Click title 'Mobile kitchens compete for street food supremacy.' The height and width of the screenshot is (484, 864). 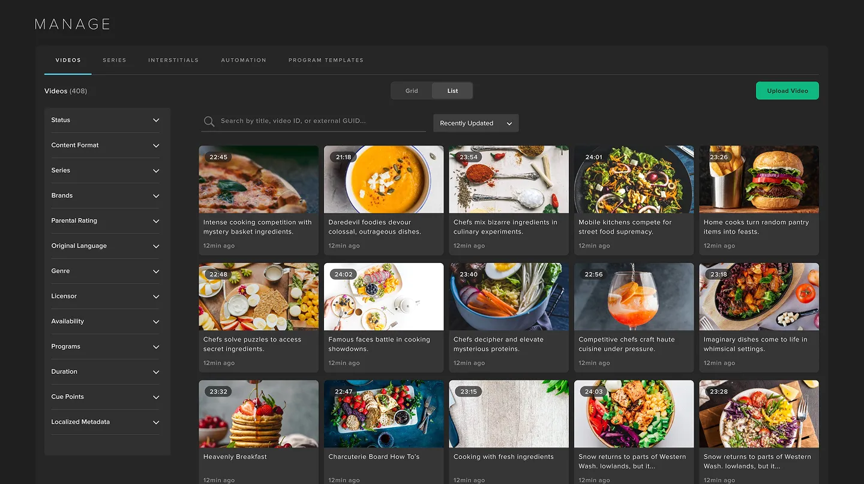(625, 227)
